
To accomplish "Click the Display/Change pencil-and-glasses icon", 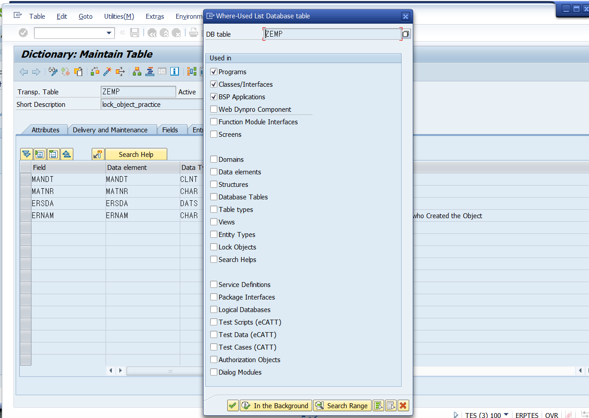I will [53, 72].
